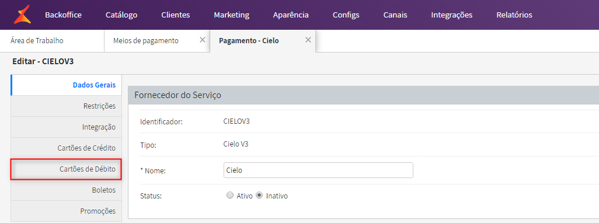Select the Inativo status radio button

(x=259, y=196)
